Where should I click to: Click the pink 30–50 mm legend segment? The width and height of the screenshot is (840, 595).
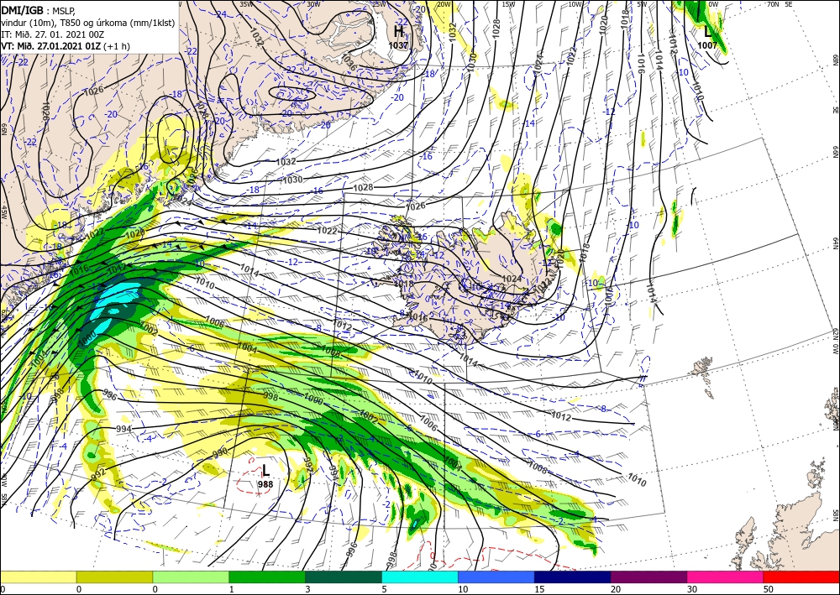(x=726, y=577)
